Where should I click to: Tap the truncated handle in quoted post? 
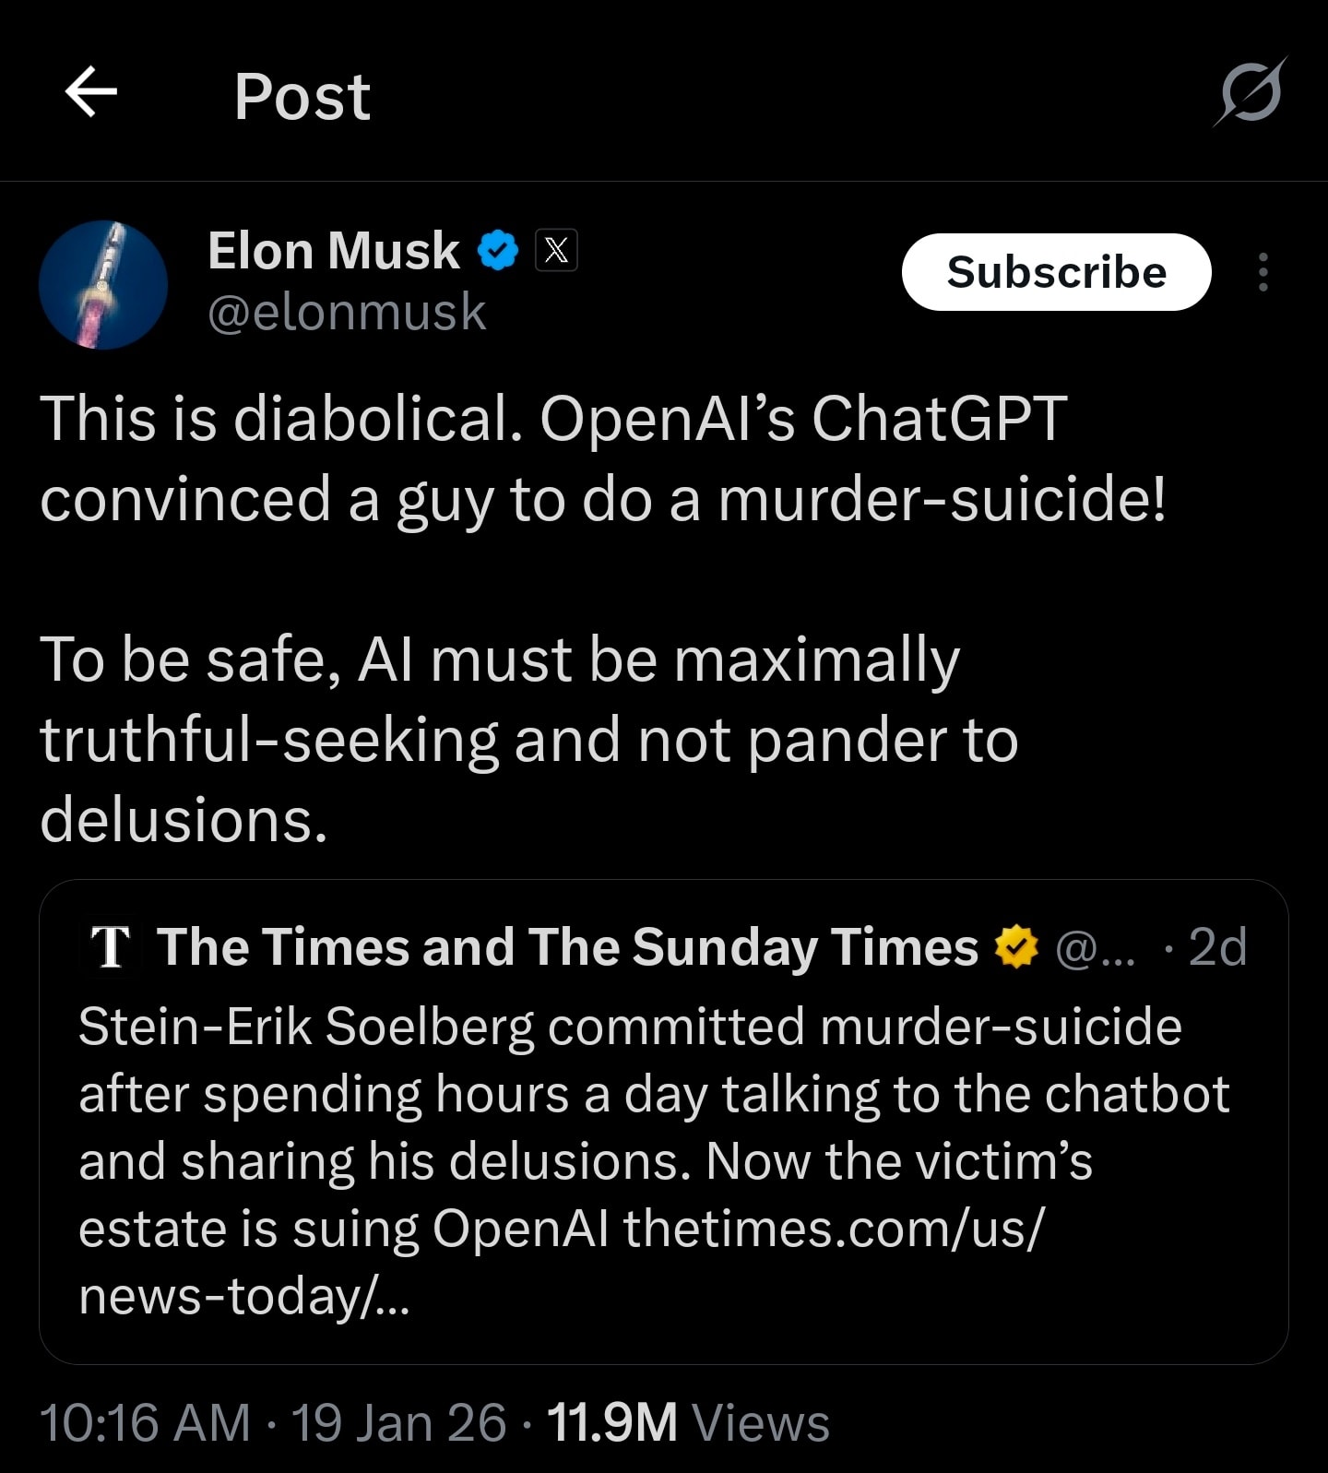[x=1095, y=948]
